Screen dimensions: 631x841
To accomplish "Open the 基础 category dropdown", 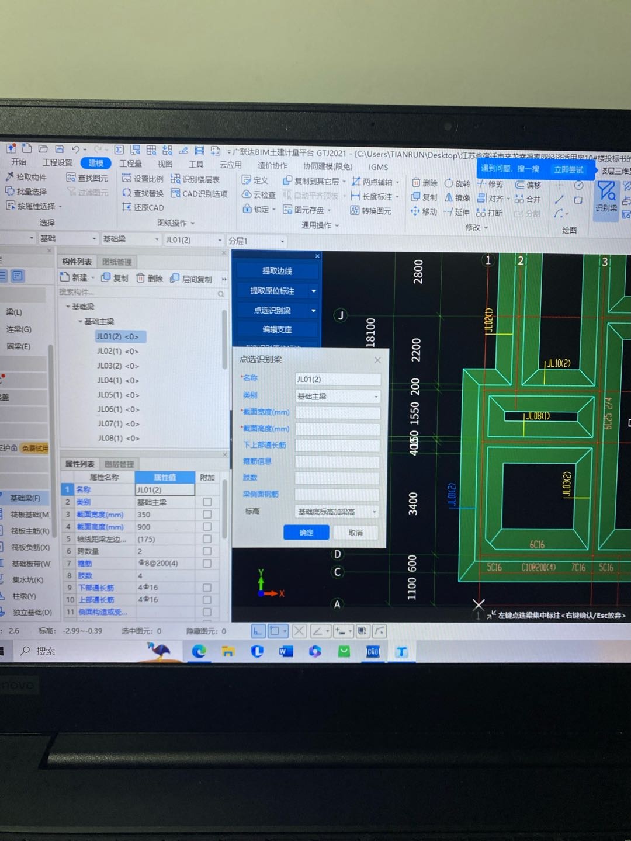I will click(68, 238).
